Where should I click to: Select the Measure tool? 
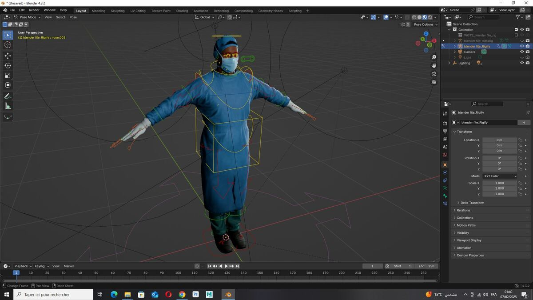click(x=8, y=106)
